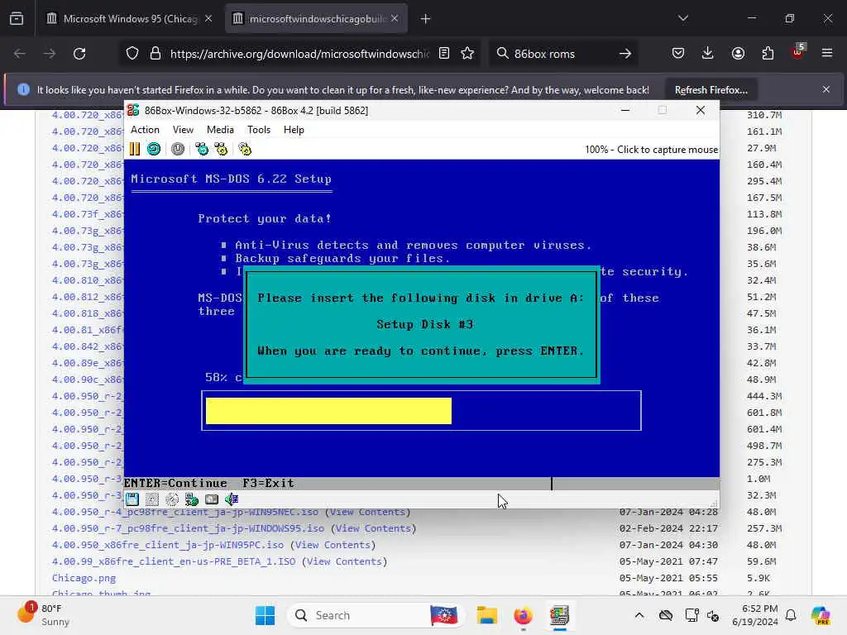Click the site padlock security icon
The height and width of the screenshot is (635, 847).
(x=156, y=54)
